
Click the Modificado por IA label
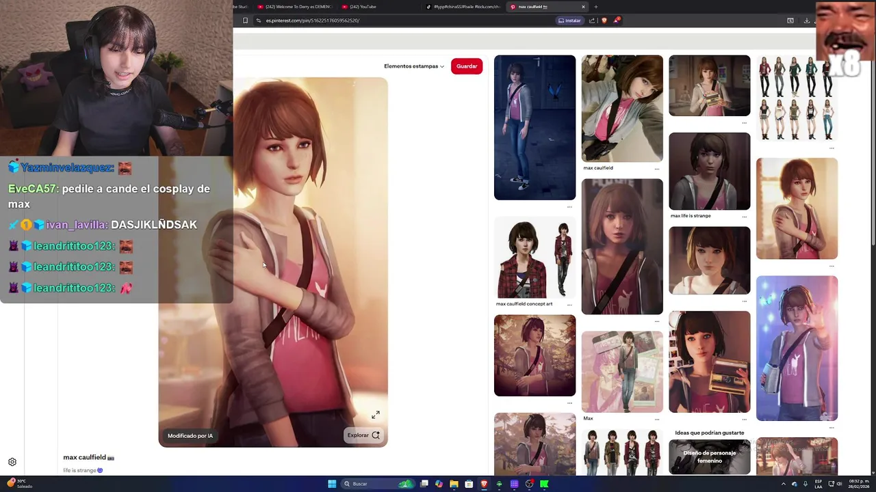click(190, 436)
